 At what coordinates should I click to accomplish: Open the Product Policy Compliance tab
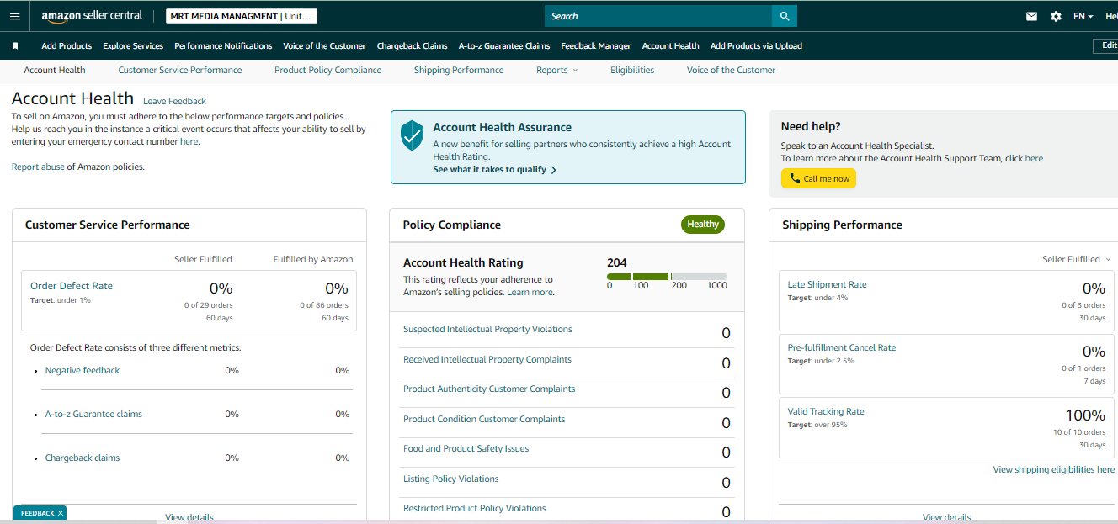coord(327,70)
